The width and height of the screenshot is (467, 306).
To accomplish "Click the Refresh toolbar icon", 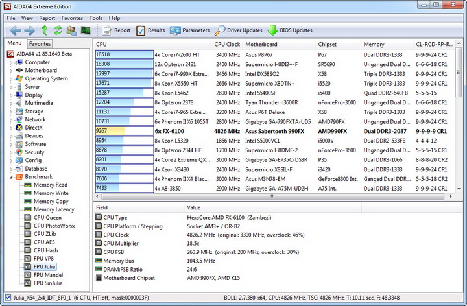I will [x=58, y=30].
